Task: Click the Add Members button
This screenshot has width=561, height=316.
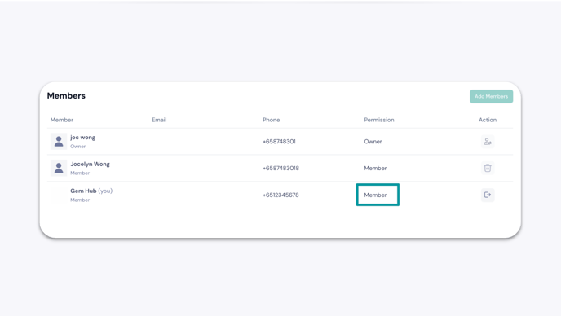Action: tap(491, 96)
